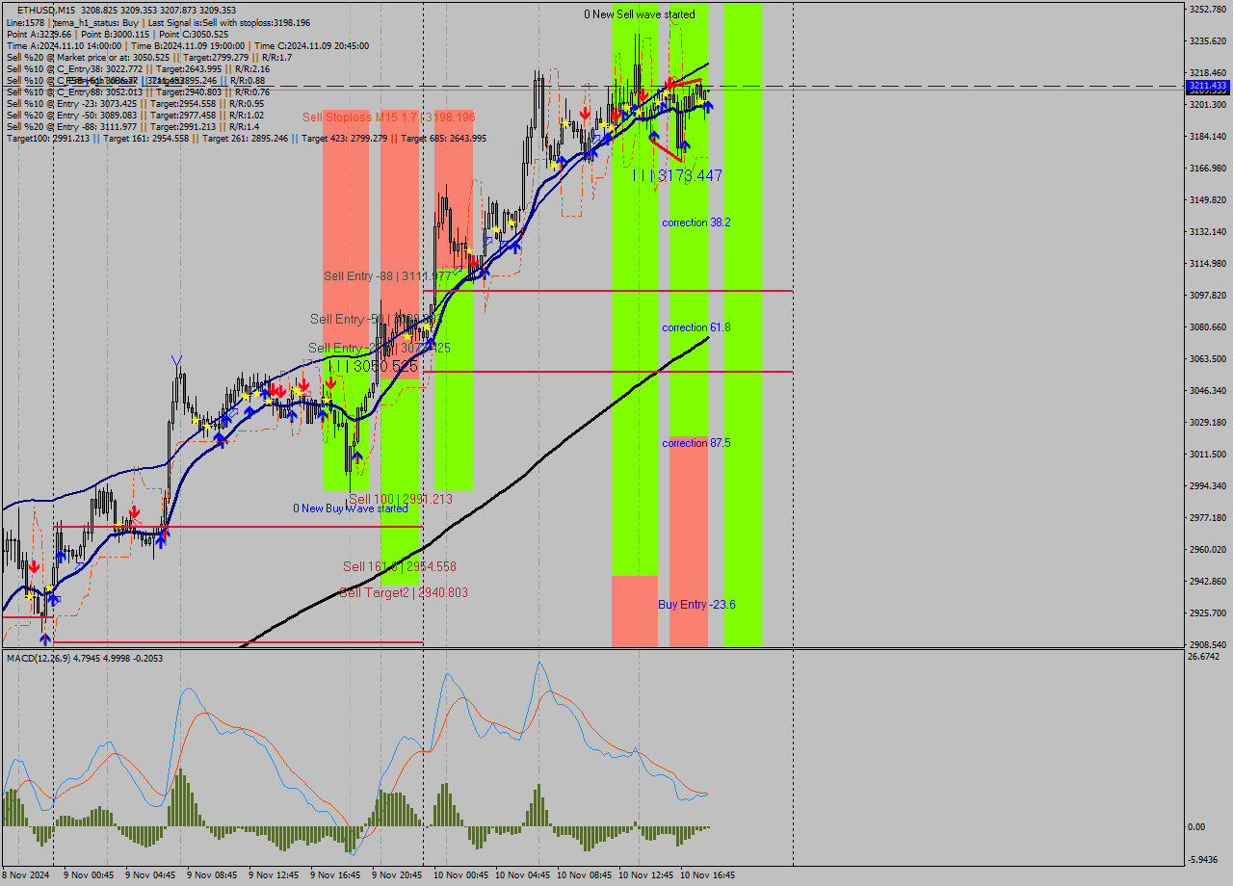Select the 3063.500 price axis value
Viewport: 1233px width, 886px height.
point(1208,359)
